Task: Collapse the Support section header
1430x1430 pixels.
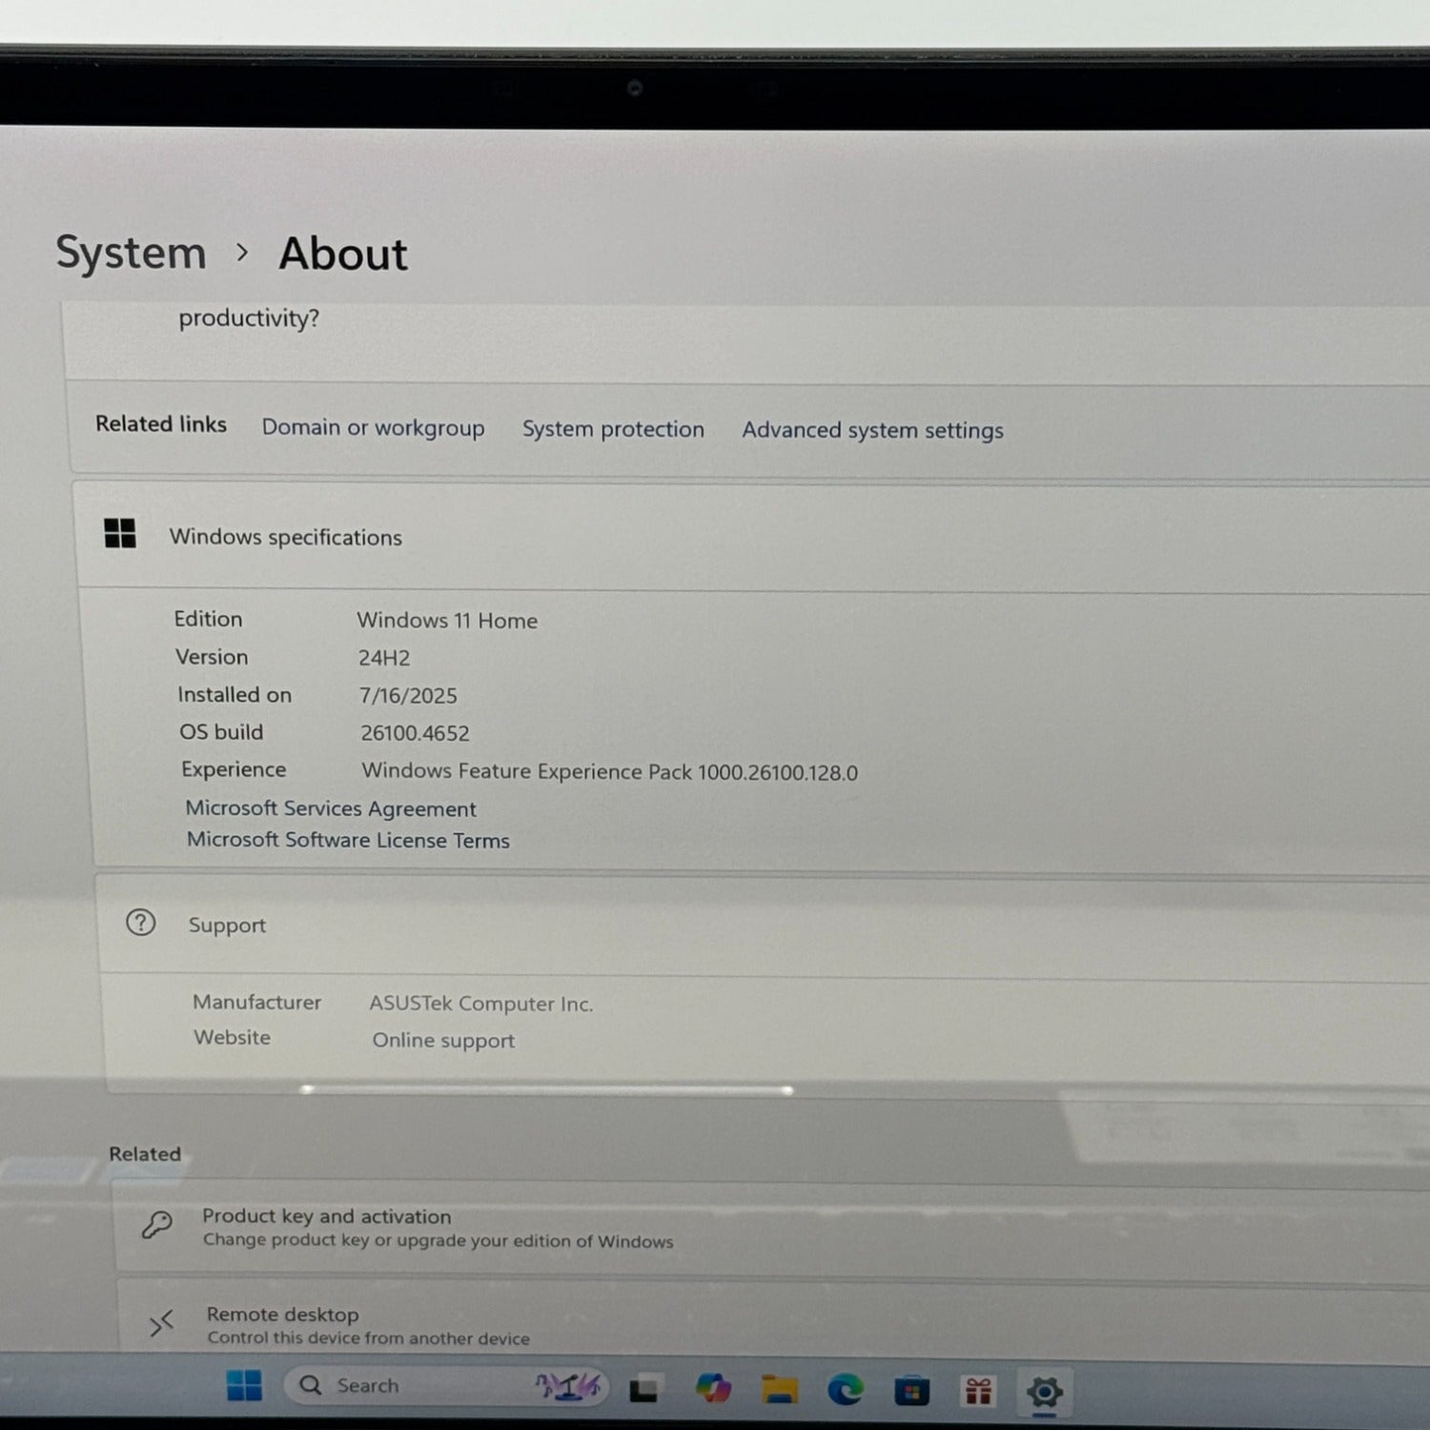Action: point(763,925)
